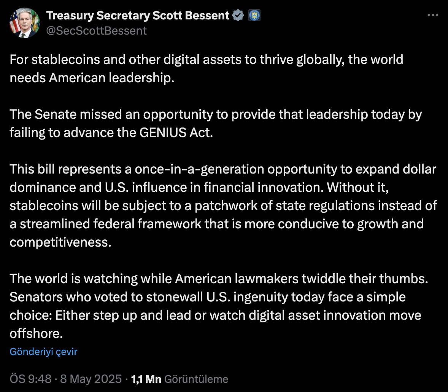448x392 pixels.
Task: Click the 1,1 Mn view count
Action: (146, 379)
